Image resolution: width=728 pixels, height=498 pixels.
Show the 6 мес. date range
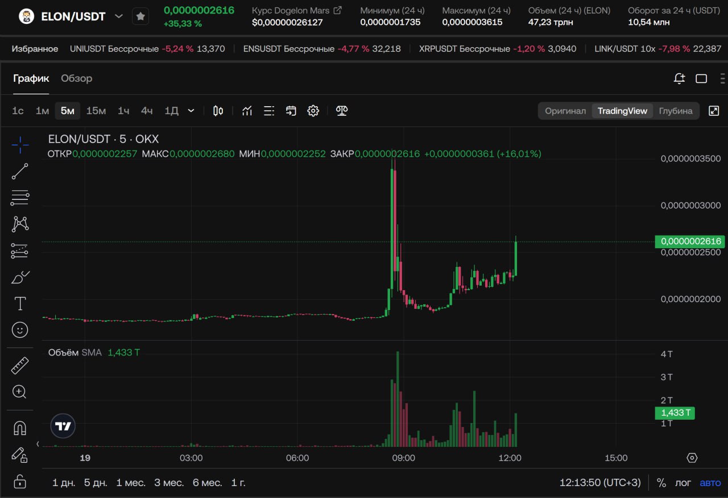pos(207,483)
